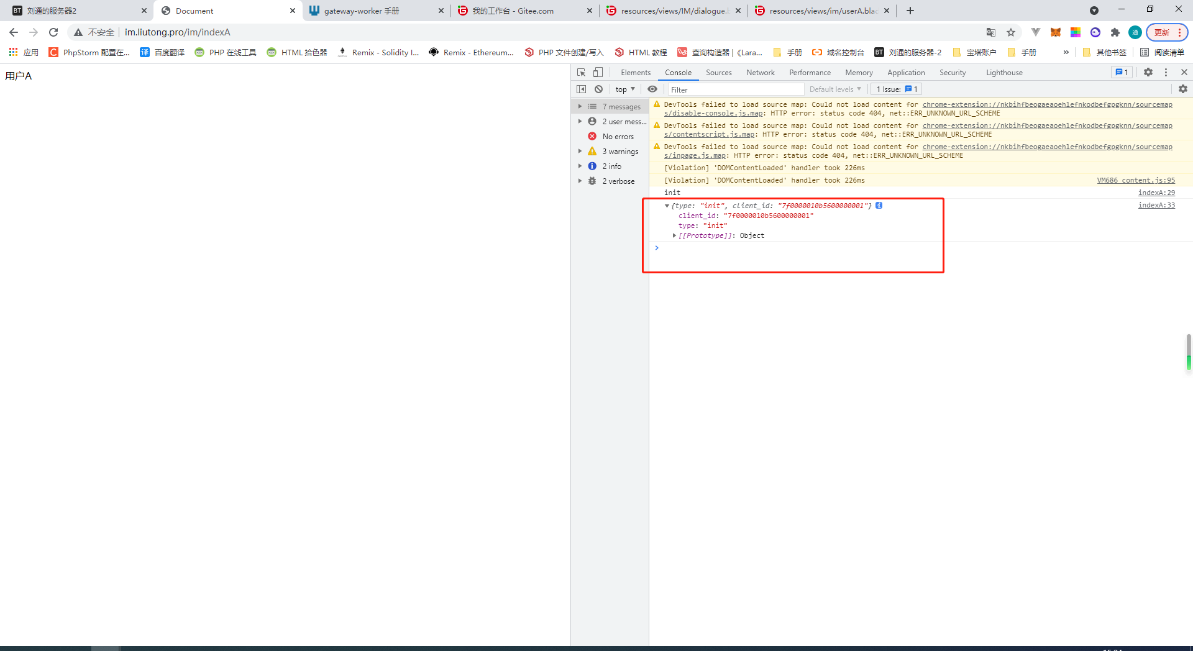Open the VM686 content.js:95 link
The height and width of the screenshot is (651, 1193).
(1136, 180)
